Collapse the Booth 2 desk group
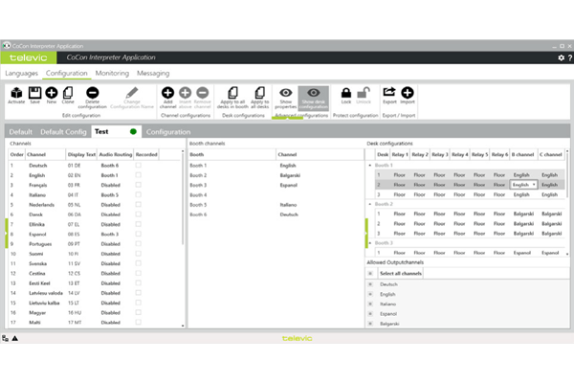The width and height of the screenshot is (574, 383). point(369,204)
